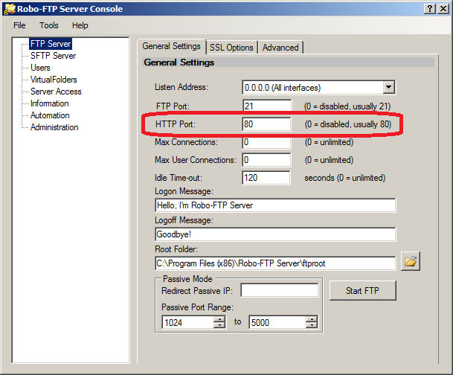Select Automation in the tree
The width and height of the screenshot is (453, 375).
pos(50,115)
